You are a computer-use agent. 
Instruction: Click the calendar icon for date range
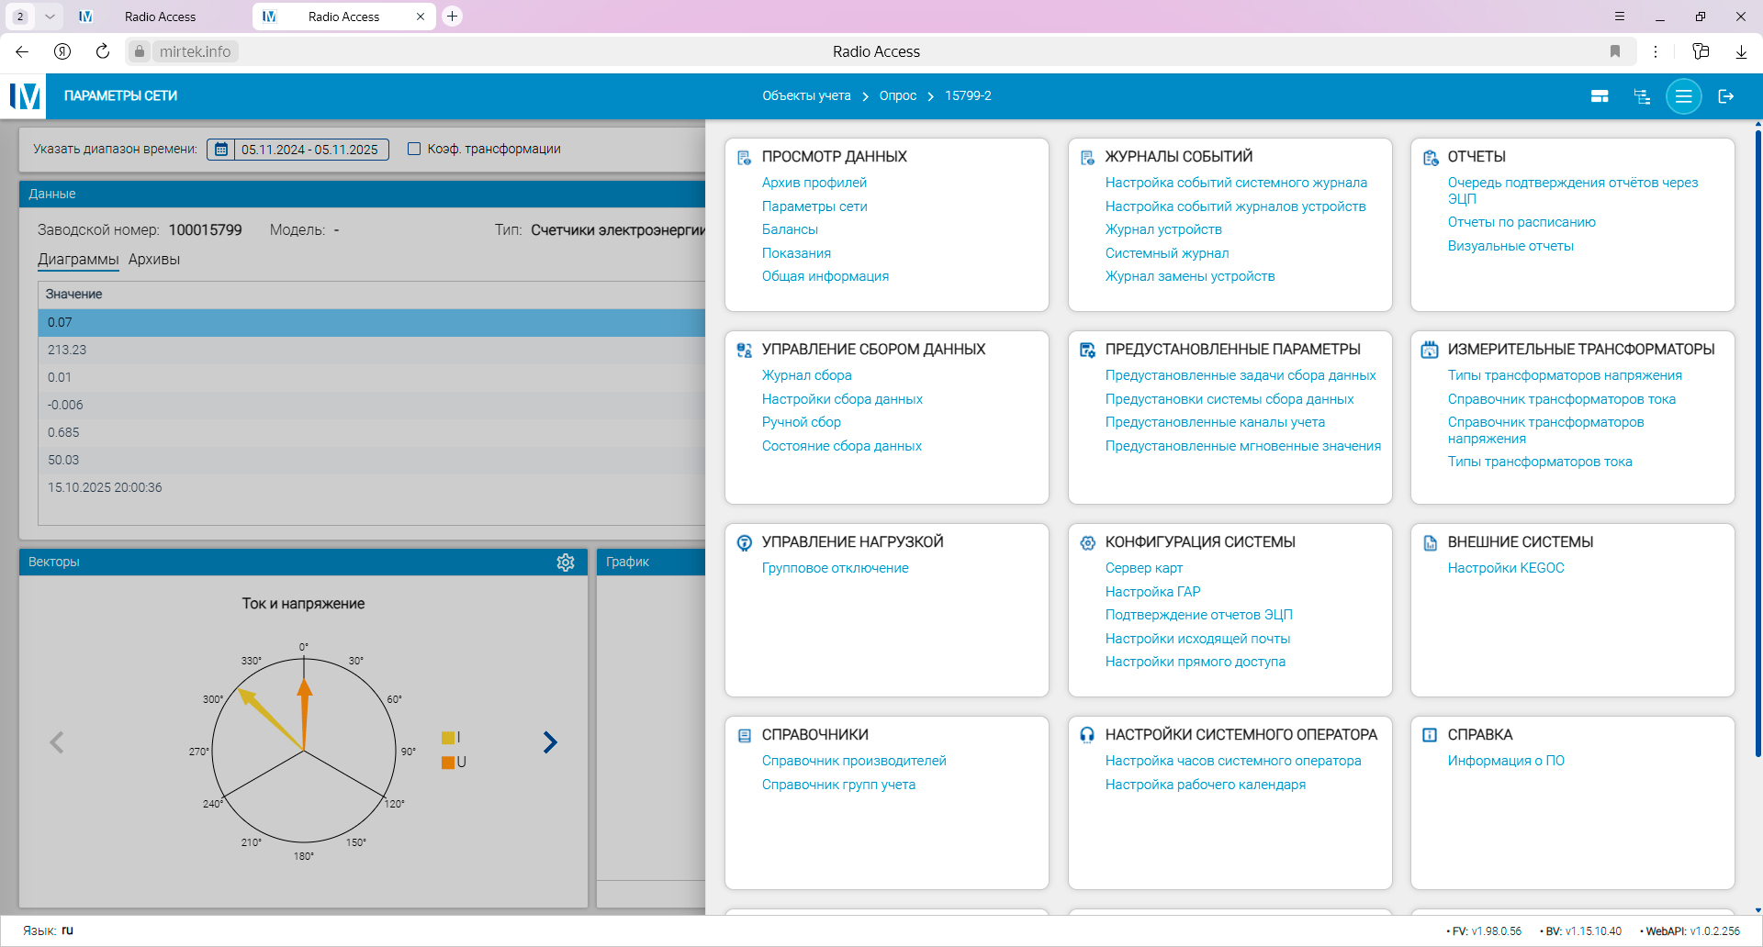click(221, 150)
